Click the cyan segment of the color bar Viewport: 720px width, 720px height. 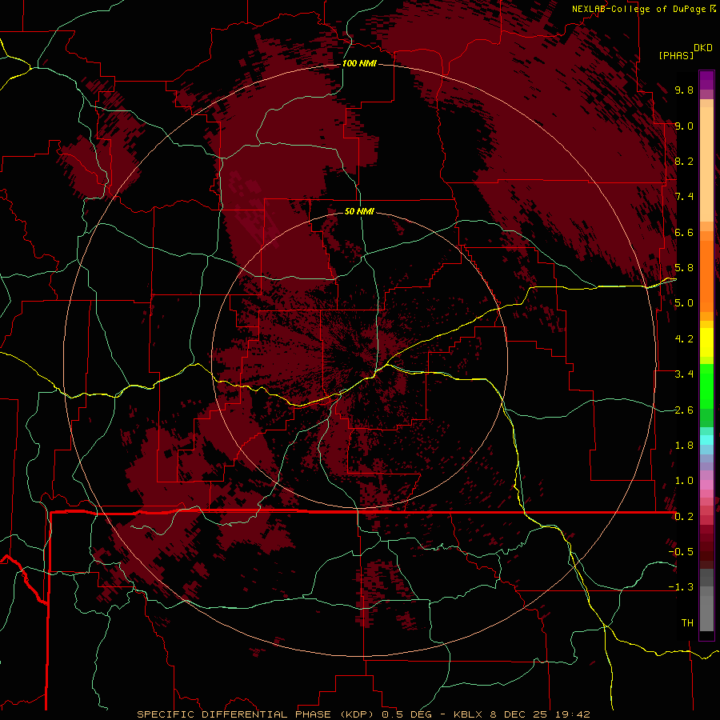click(706, 439)
